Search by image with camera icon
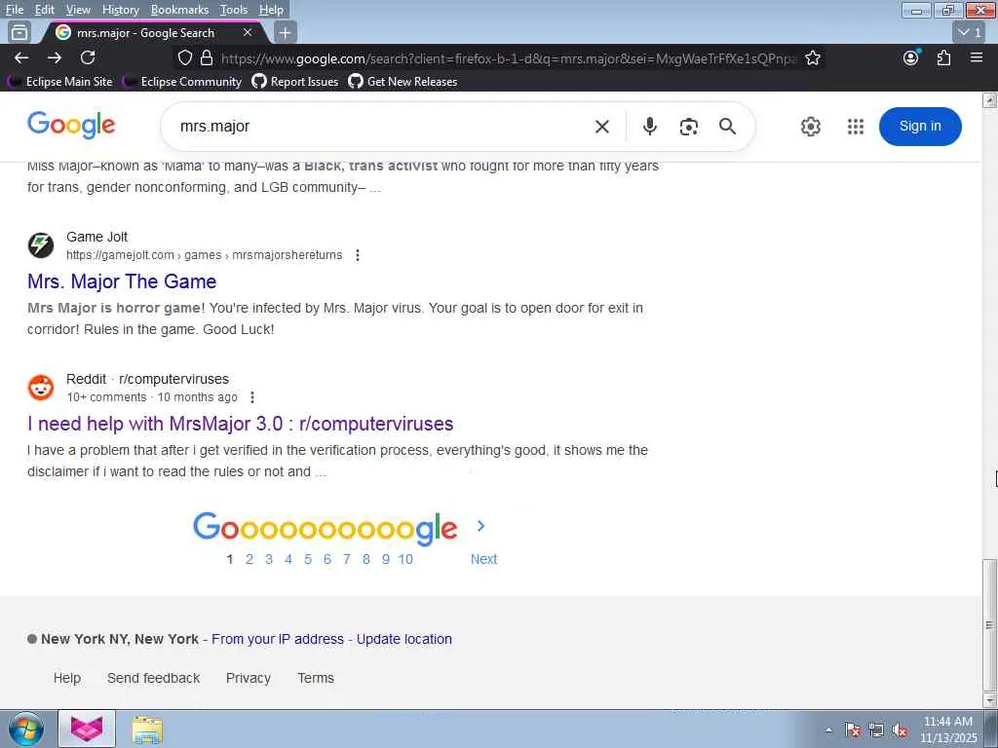Image resolution: width=998 pixels, height=748 pixels. [x=689, y=127]
